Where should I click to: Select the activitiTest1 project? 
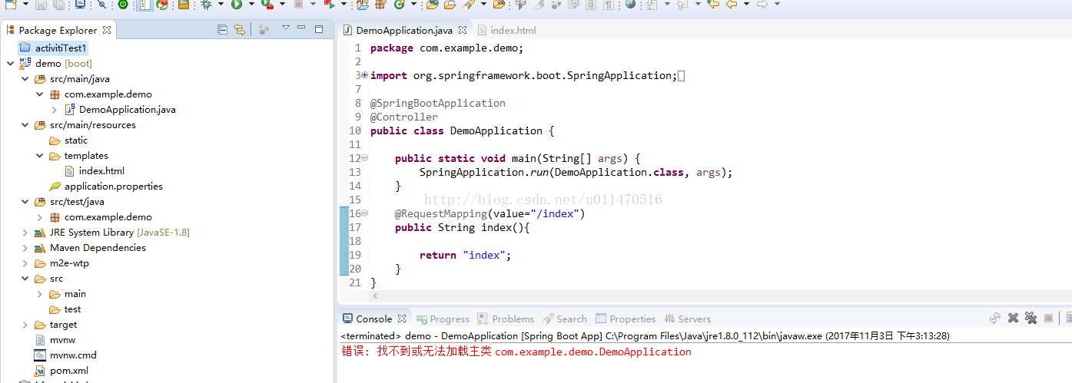point(54,48)
